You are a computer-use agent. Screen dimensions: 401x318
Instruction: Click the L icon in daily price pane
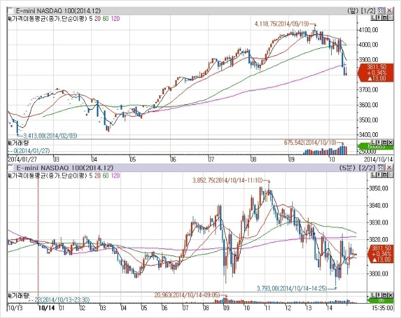374,17
